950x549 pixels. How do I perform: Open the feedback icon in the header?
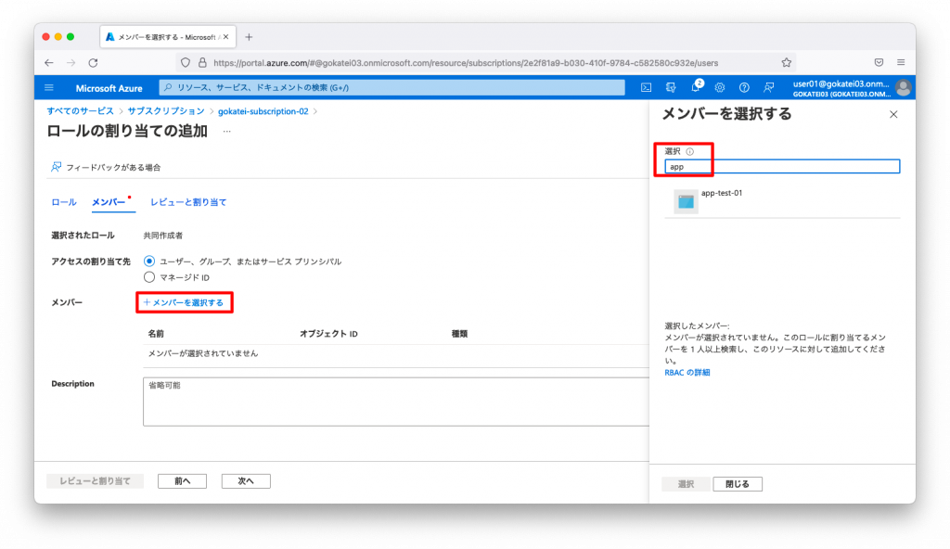click(768, 87)
